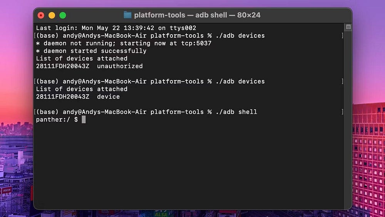This screenshot has height=217, width=385.
Task: Click the "panther:/ $" shell prompt
Action: coord(57,120)
